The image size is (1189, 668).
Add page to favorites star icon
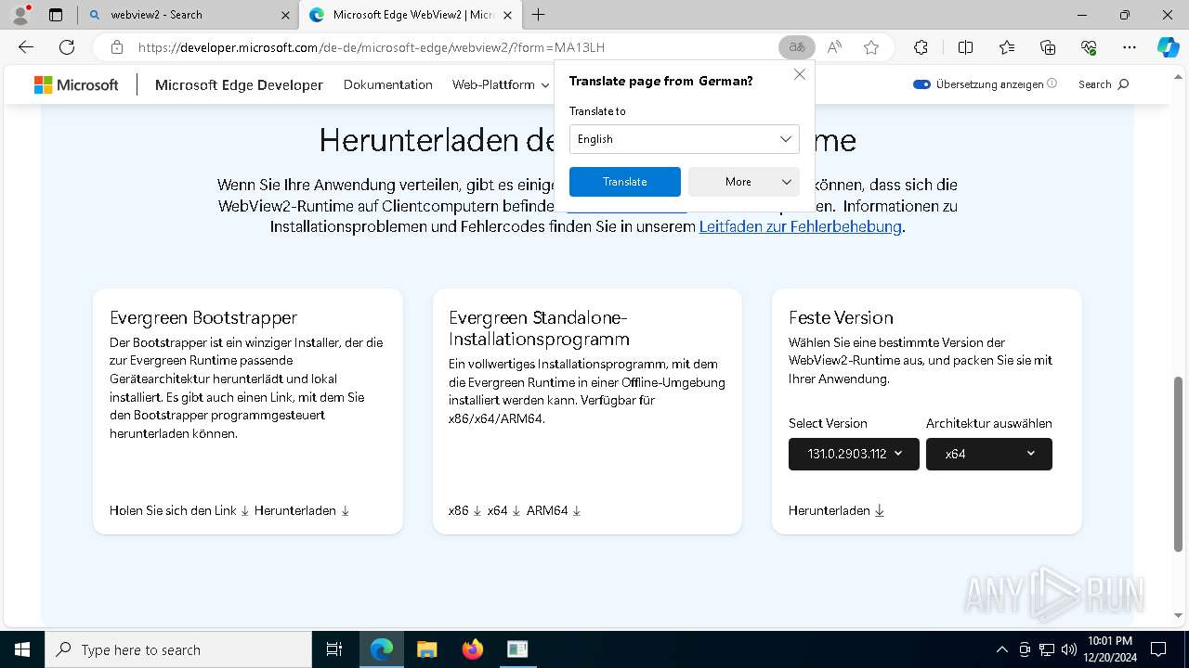[x=871, y=47]
